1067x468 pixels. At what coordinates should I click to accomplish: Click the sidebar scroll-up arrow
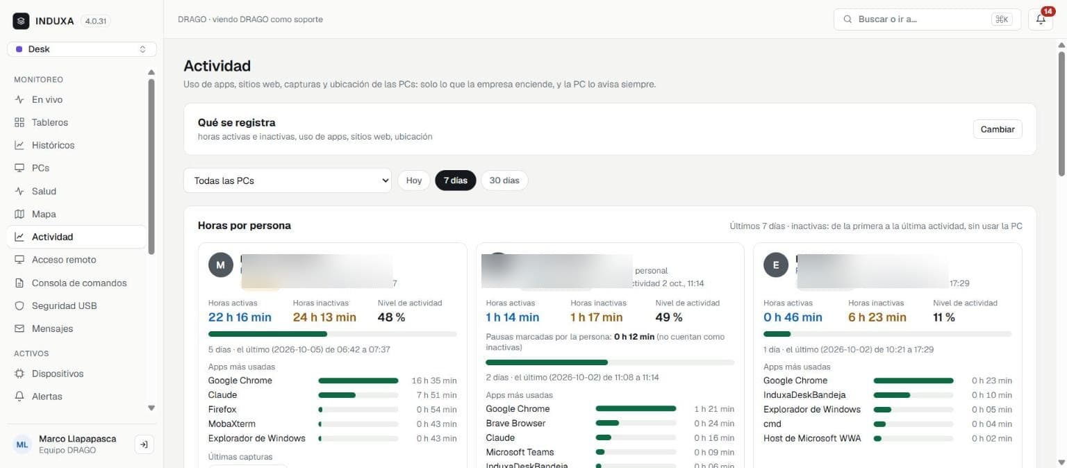click(x=151, y=72)
